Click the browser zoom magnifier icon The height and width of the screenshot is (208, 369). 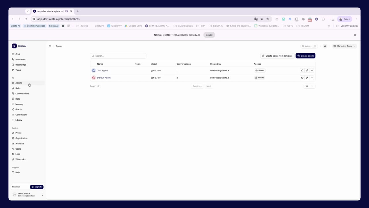(x=262, y=19)
